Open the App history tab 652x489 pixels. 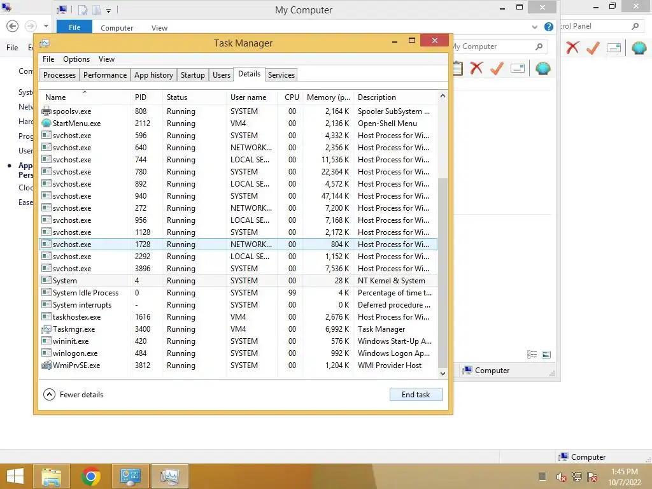[x=153, y=75]
